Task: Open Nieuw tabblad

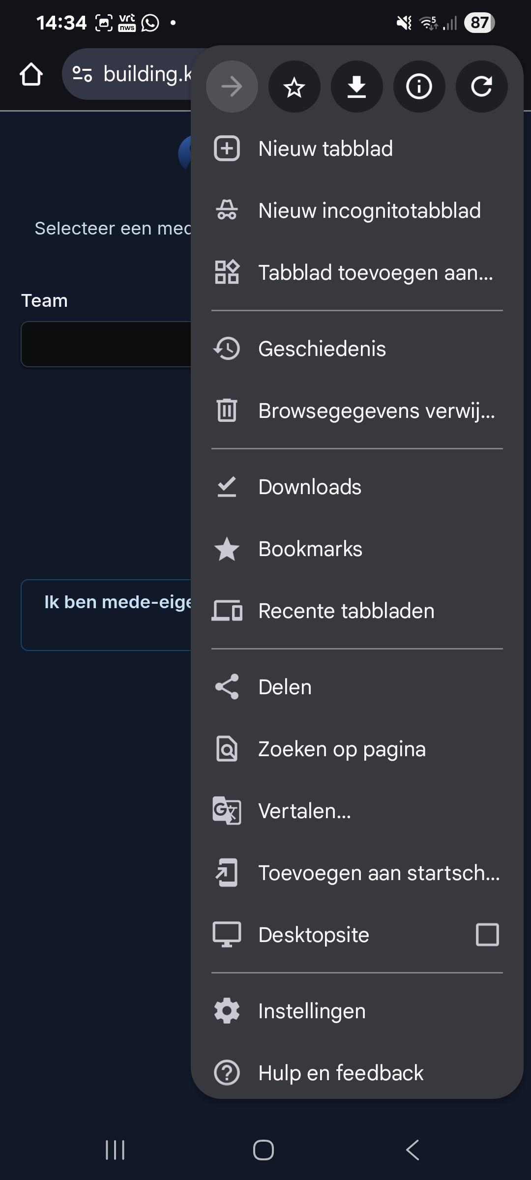Action: click(357, 149)
